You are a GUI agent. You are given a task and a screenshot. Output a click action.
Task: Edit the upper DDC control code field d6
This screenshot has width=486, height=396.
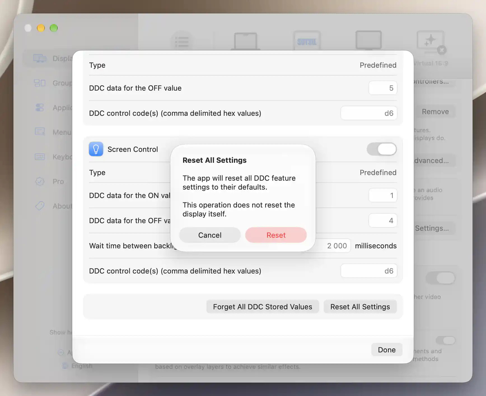369,113
